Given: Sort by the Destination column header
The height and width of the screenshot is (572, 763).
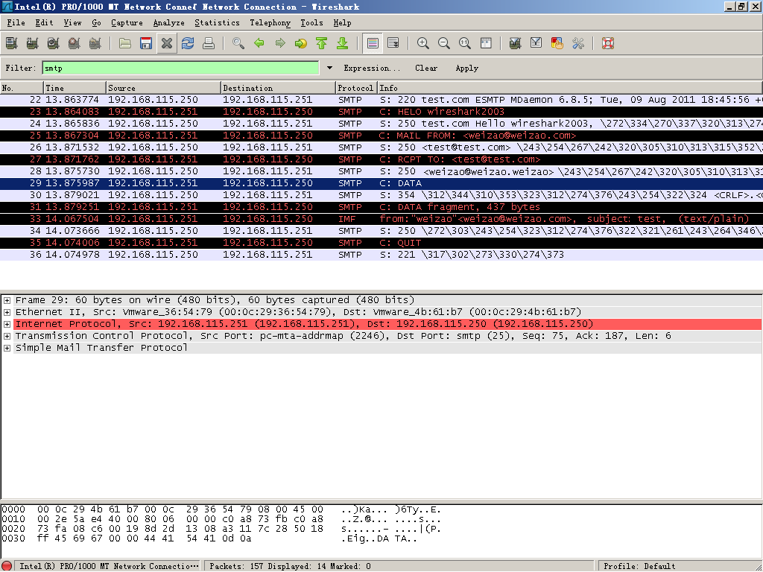Looking at the screenshot, I should (279, 88).
